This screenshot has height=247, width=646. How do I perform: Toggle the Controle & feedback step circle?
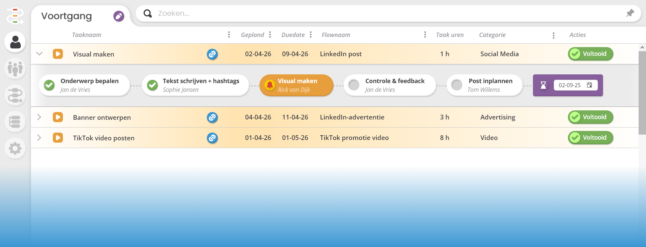click(354, 85)
